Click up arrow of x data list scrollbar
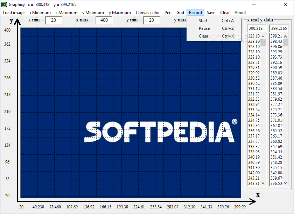The width and height of the screenshot is (294, 214). tap(263, 36)
